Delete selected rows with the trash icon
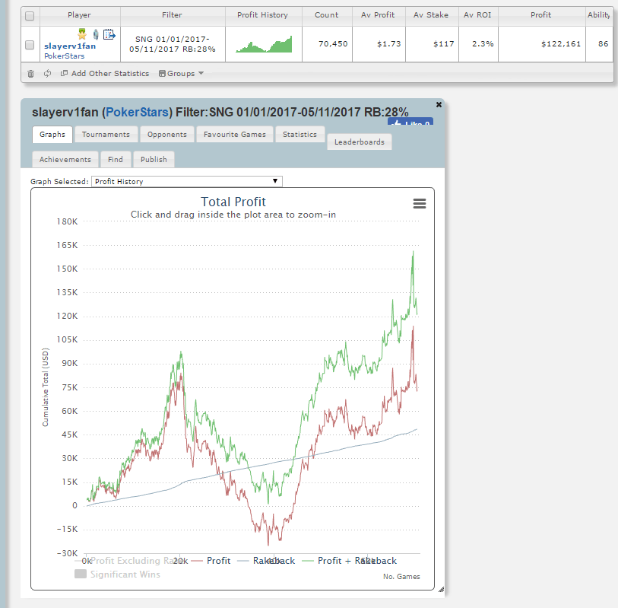The height and width of the screenshot is (608, 618). (x=30, y=73)
